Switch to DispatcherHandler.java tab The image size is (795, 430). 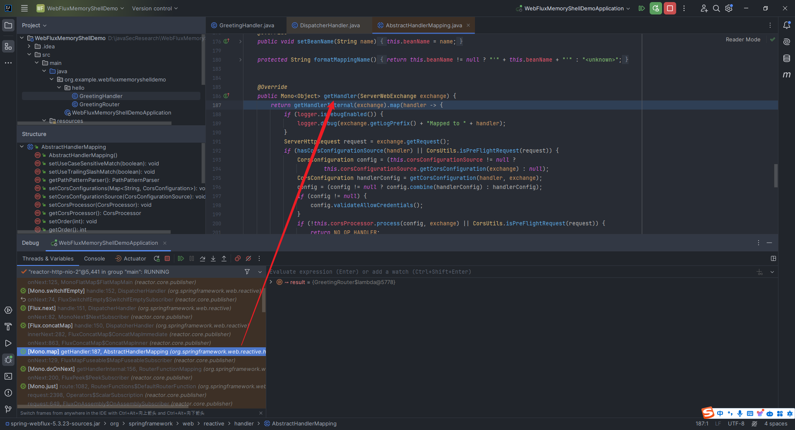click(x=326, y=25)
